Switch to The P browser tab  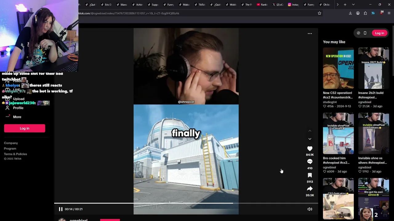pos(247,5)
